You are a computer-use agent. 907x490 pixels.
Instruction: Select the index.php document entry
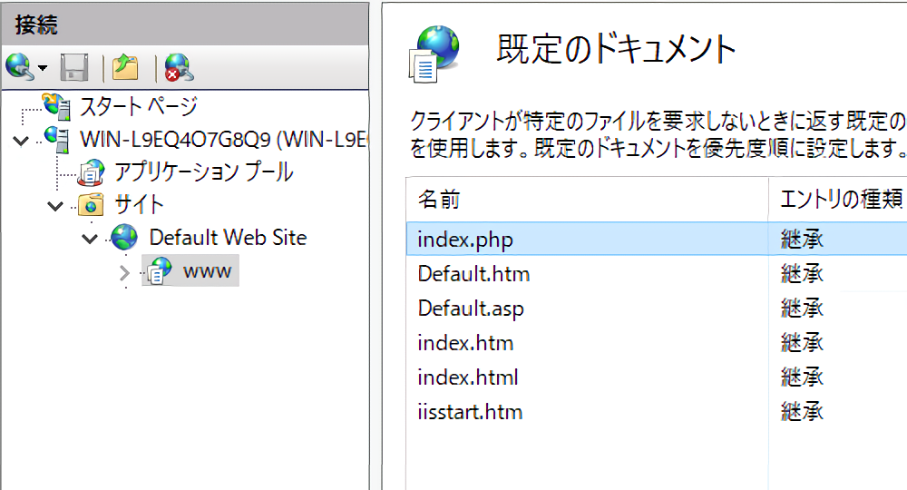point(465,240)
